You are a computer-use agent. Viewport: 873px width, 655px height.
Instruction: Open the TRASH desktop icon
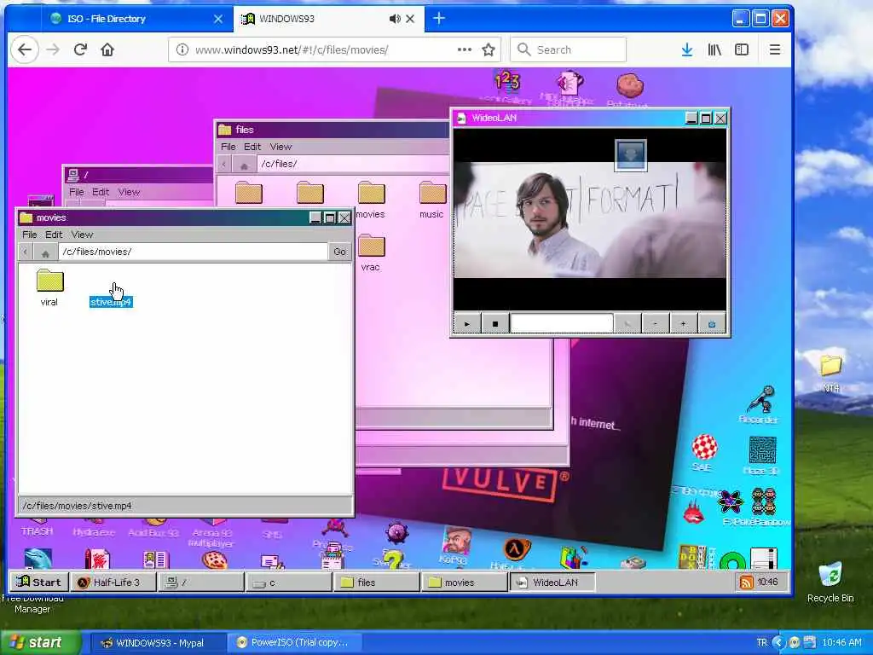[38, 529]
